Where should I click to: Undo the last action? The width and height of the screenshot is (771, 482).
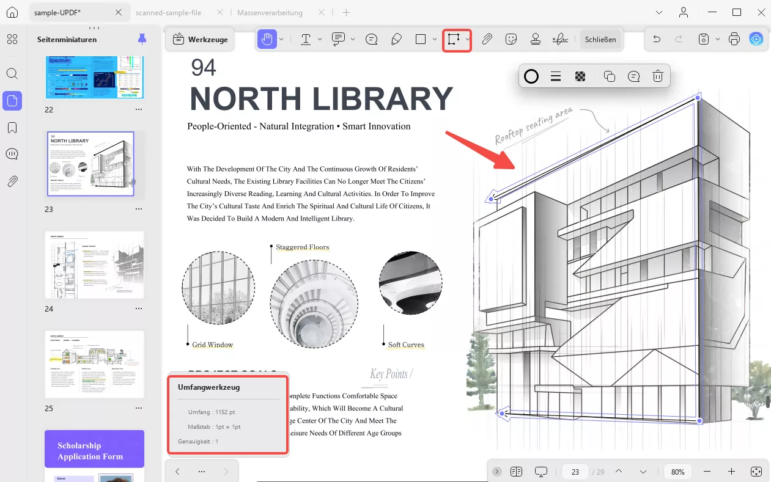[x=657, y=39]
